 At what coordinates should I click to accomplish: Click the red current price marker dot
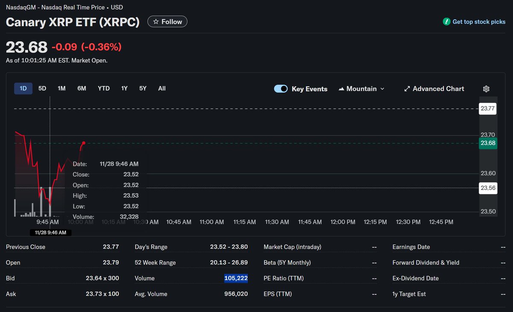[x=84, y=143]
